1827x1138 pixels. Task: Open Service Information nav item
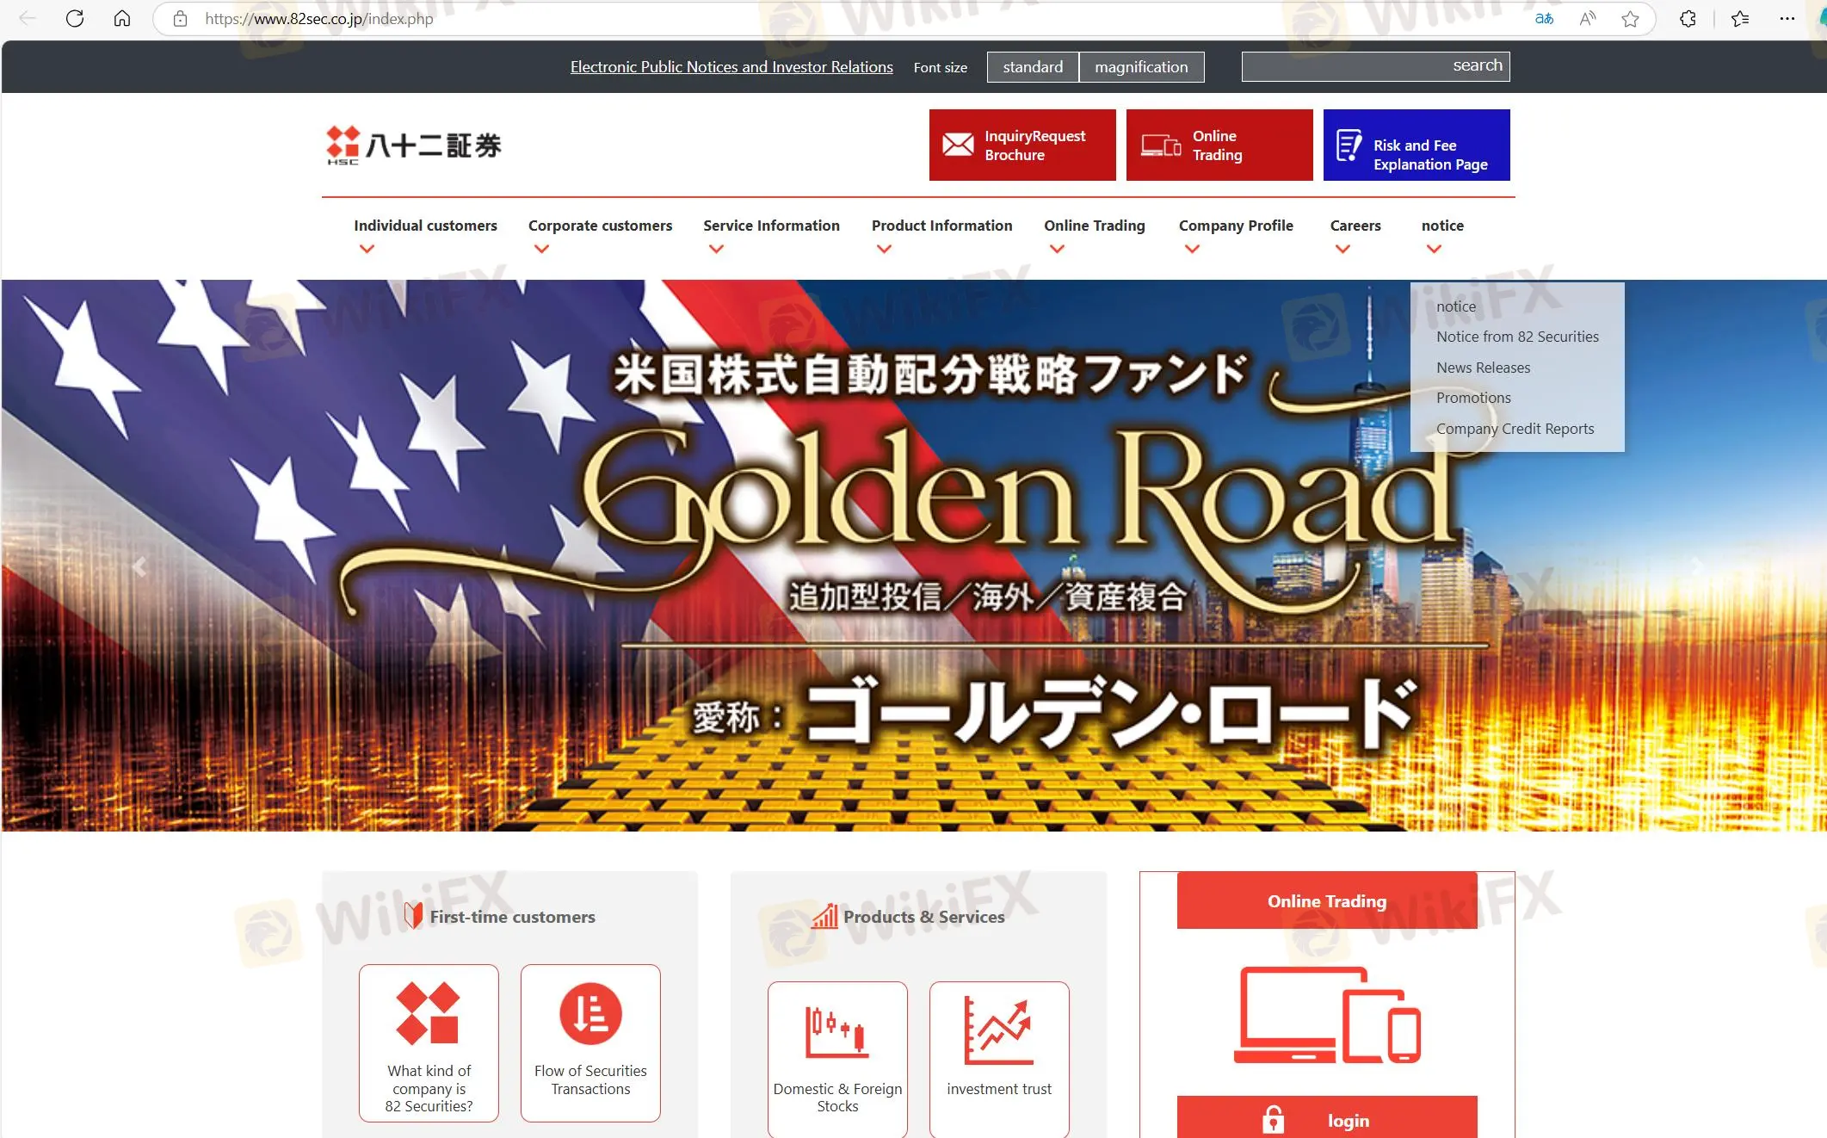(x=771, y=226)
